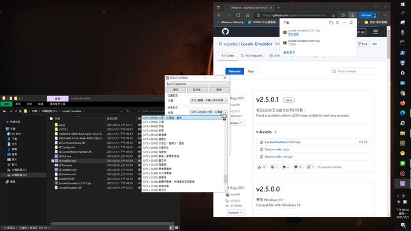The image size is (411, 231).
Task: Click heart reaction on v2.5.0.1 release
Action: point(298,167)
